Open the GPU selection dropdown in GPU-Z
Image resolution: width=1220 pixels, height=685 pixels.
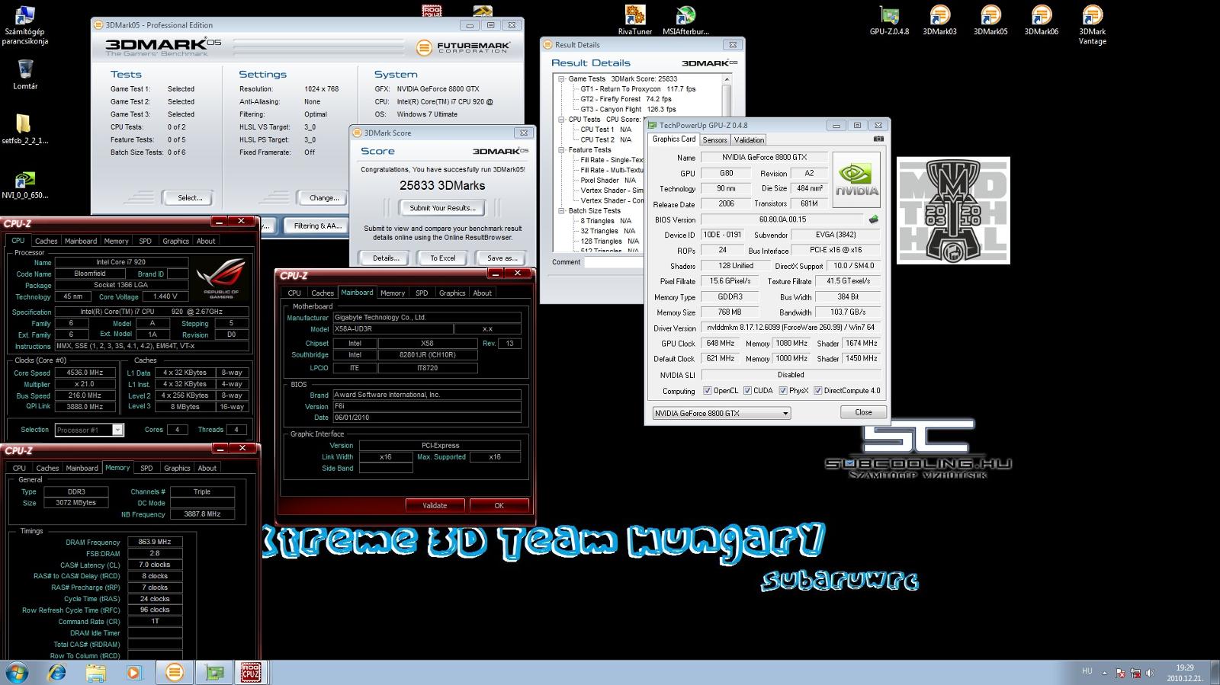click(721, 413)
